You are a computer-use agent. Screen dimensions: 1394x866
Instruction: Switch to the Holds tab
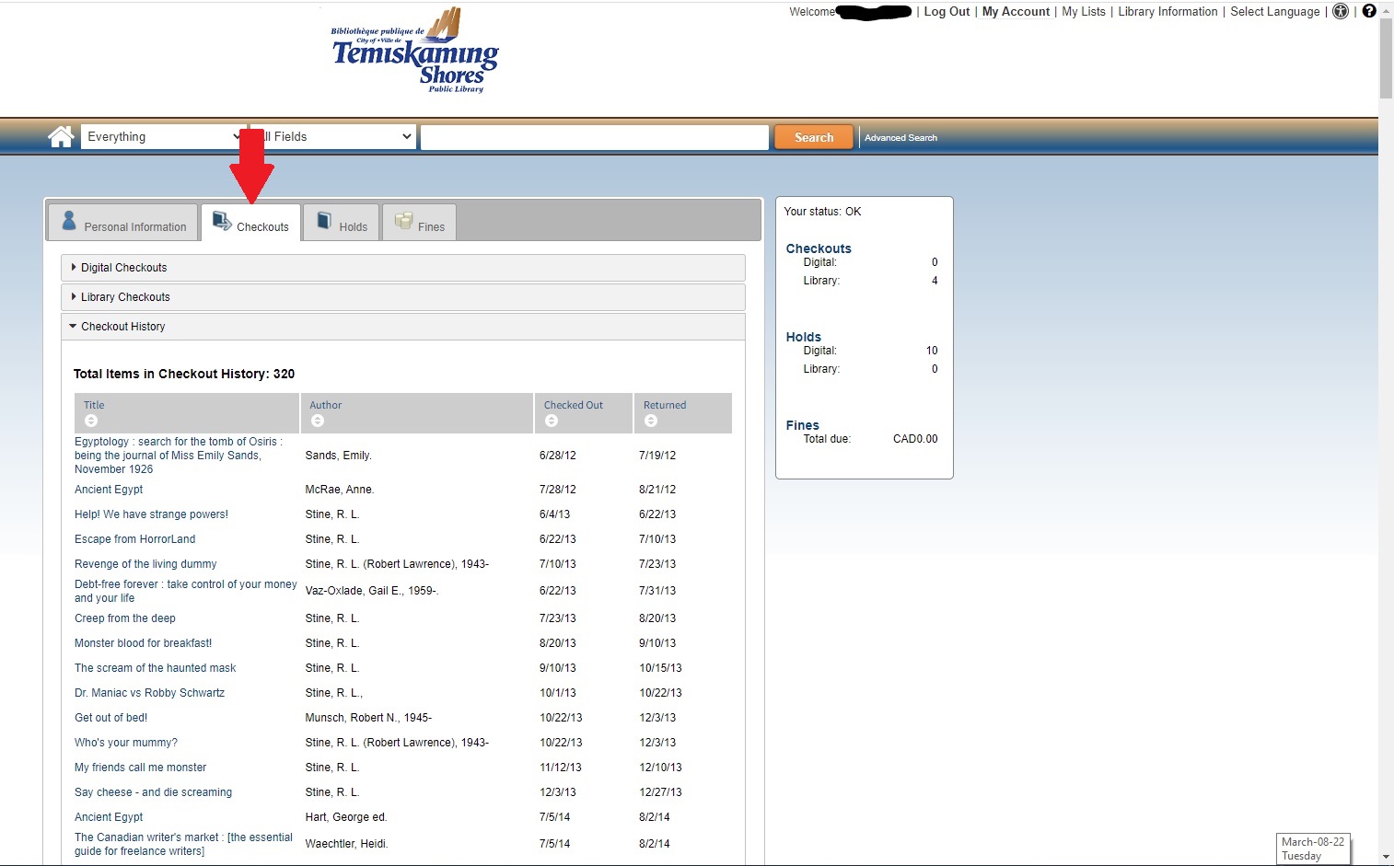coord(342,223)
